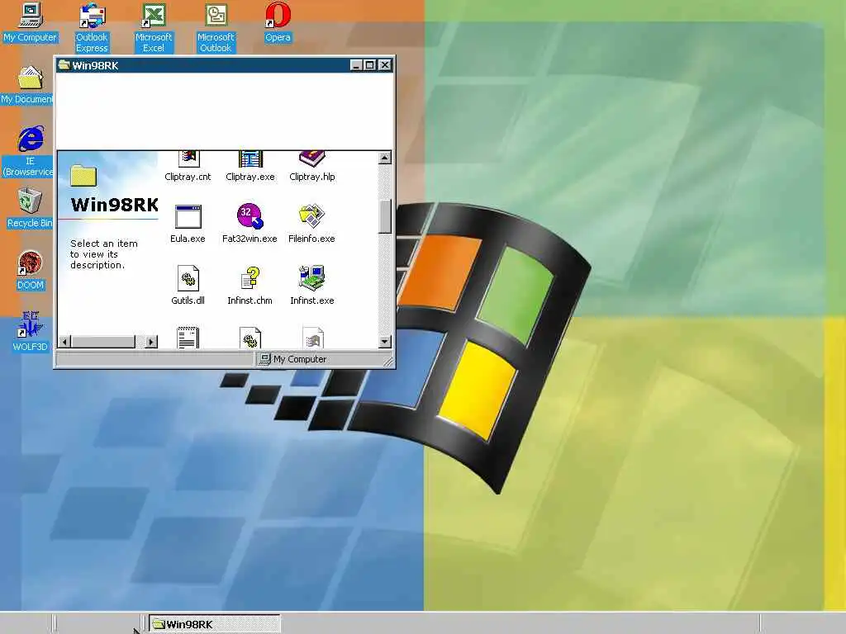
Task: Click the vertical scrollbar up arrow
Action: coord(385,158)
